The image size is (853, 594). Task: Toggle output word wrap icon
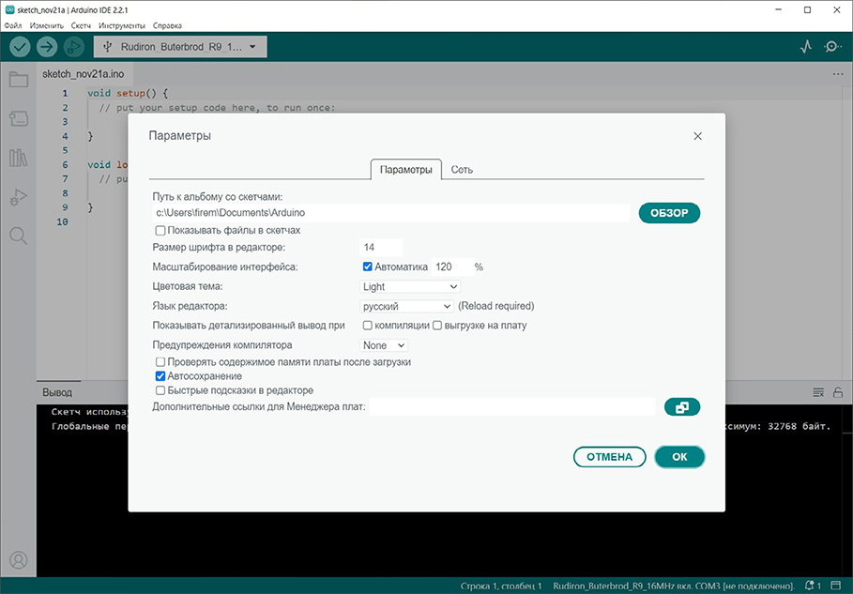pos(818,392)
